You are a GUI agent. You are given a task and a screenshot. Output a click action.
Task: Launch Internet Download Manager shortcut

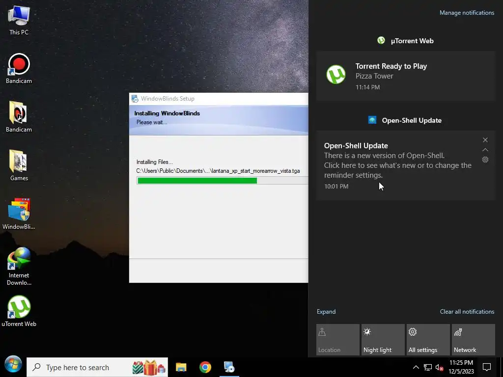(x=19, y=266)
